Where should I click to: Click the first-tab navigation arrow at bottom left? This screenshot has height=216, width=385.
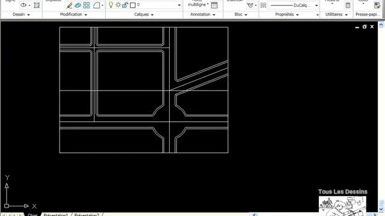click(4, 215)
